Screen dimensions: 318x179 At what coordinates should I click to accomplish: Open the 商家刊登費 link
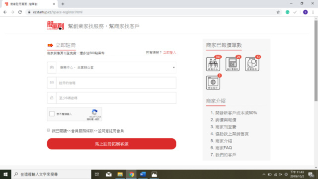click(x=226, y=127)
